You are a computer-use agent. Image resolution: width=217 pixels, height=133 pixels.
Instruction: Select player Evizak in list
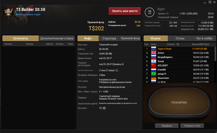179,61
